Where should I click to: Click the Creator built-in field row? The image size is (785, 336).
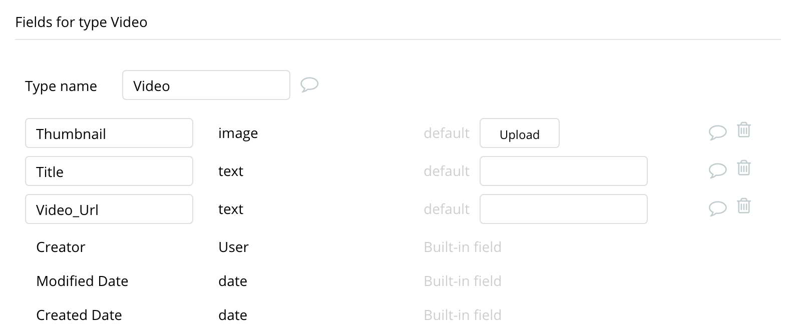[61, 247]
